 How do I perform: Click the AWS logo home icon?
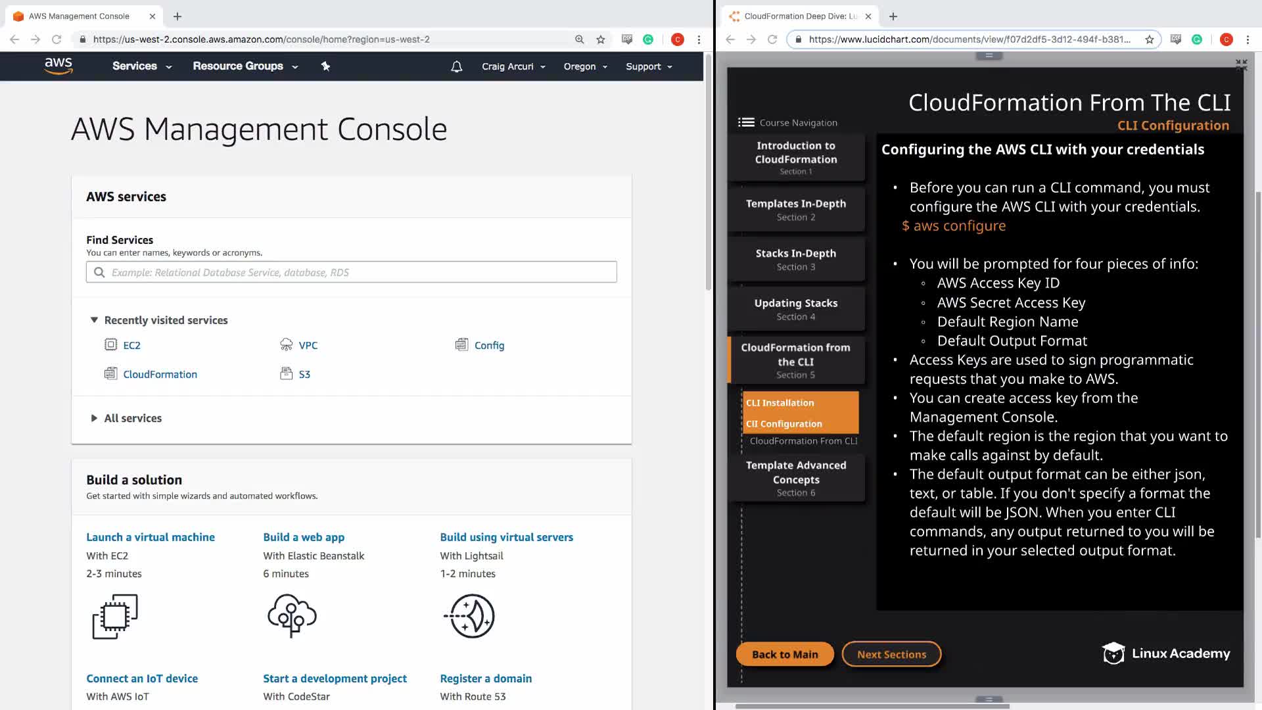tap(58, 66)
